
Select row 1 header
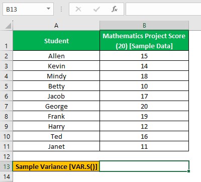click(7, 41)
